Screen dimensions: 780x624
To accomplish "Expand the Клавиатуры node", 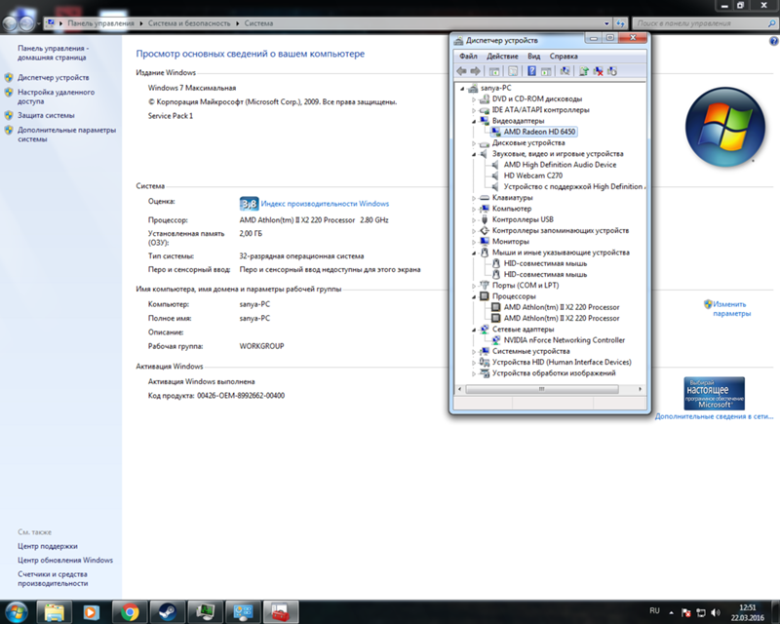I will [474, 198].
